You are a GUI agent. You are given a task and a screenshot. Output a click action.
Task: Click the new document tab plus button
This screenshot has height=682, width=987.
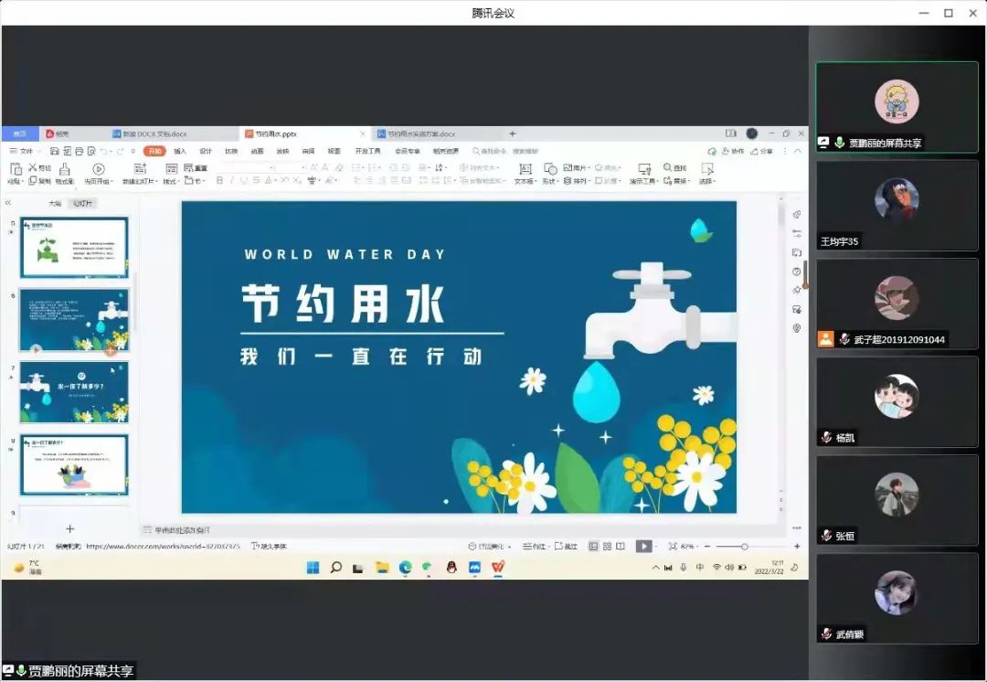(513, 133)
